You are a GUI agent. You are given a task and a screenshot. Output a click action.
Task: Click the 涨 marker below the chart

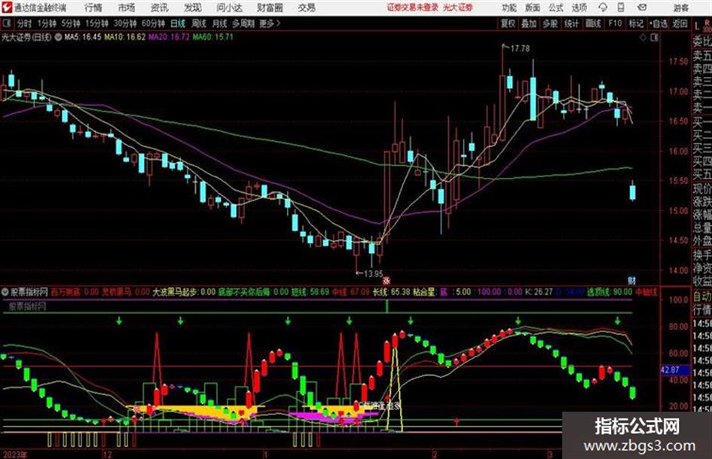(387, 281)
